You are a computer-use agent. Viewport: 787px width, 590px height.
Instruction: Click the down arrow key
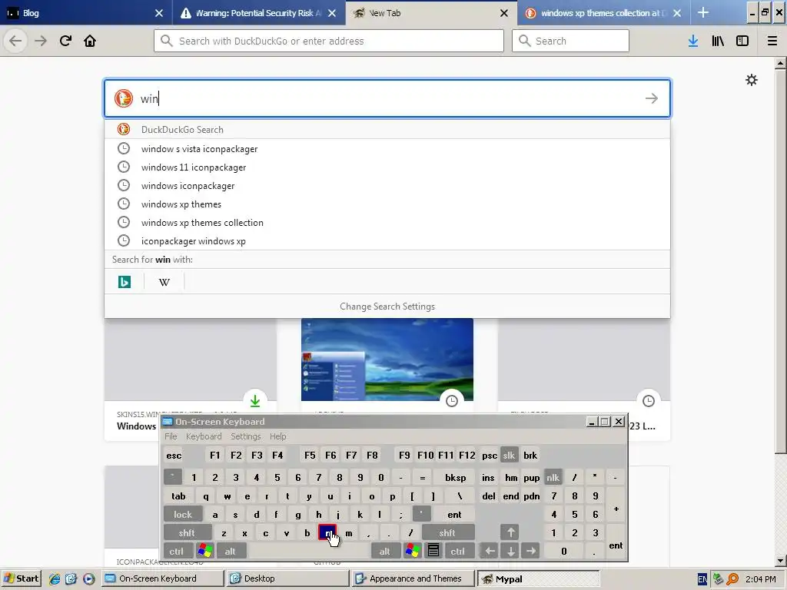click(510, 552)
